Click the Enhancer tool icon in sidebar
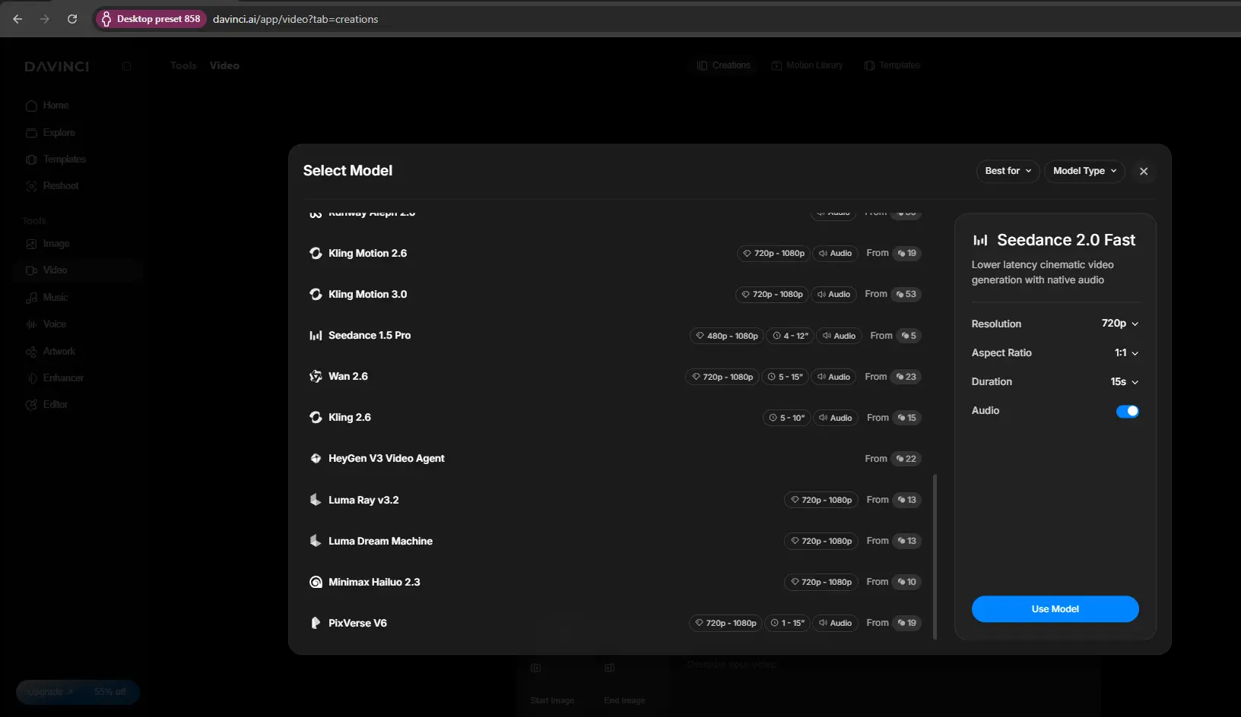 (31, 378)
